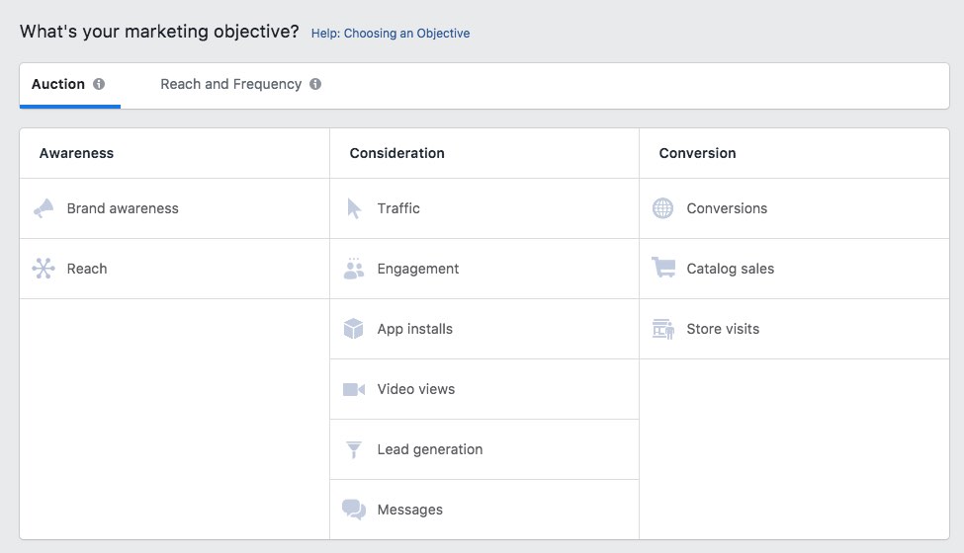Pick the Store visits objective label
This screenshot has height=553, width=964.
point(723,329)
